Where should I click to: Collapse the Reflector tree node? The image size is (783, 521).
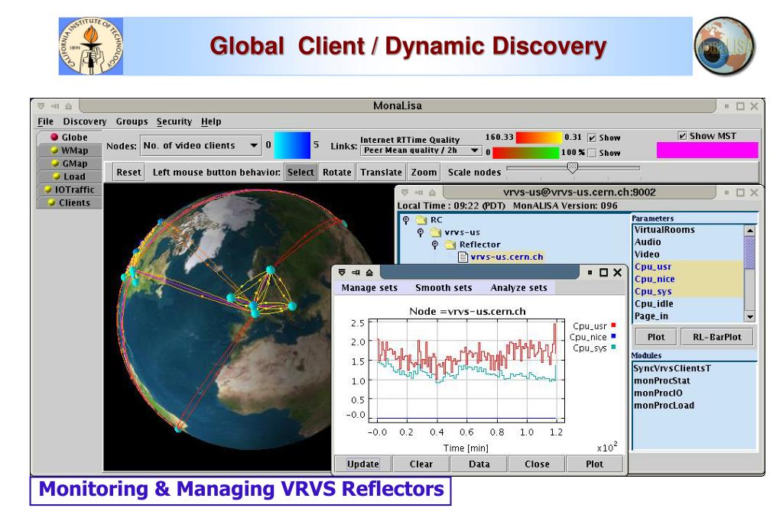tap(435, 245)
